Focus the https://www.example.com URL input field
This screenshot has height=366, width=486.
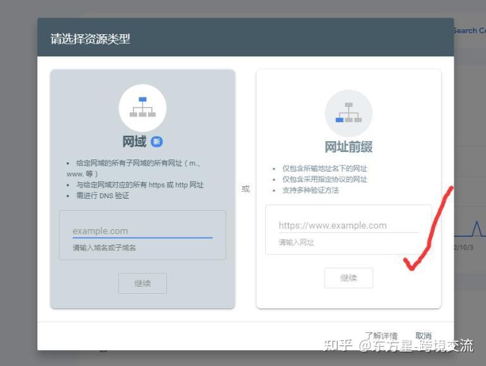click(349, 225)
